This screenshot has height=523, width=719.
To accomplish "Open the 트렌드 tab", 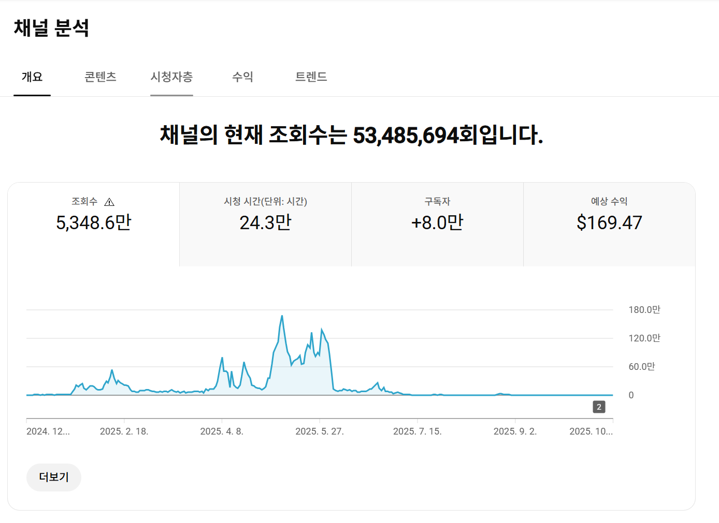I will pos(311,77).
